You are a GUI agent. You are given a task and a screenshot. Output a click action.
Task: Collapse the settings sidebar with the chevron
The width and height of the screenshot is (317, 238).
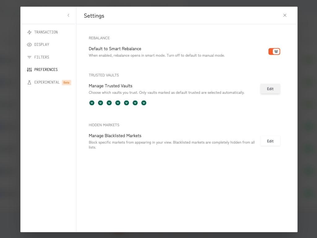68,15
